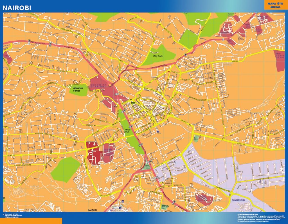Click the A2 shield along Thika Road area
The height and width of the screenshot is (224, 288).
coord(185,55)
